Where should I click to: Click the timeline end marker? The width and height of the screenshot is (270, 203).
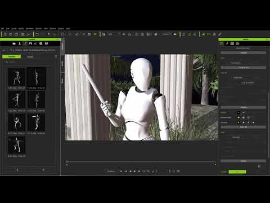215,165
